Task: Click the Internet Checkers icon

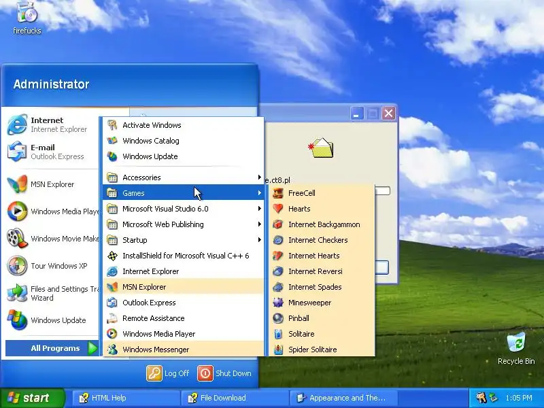Action: tap(278, 240)
